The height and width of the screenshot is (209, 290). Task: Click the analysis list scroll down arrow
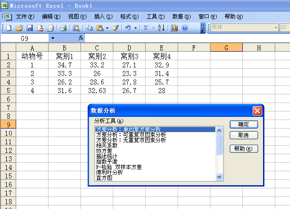219,177
